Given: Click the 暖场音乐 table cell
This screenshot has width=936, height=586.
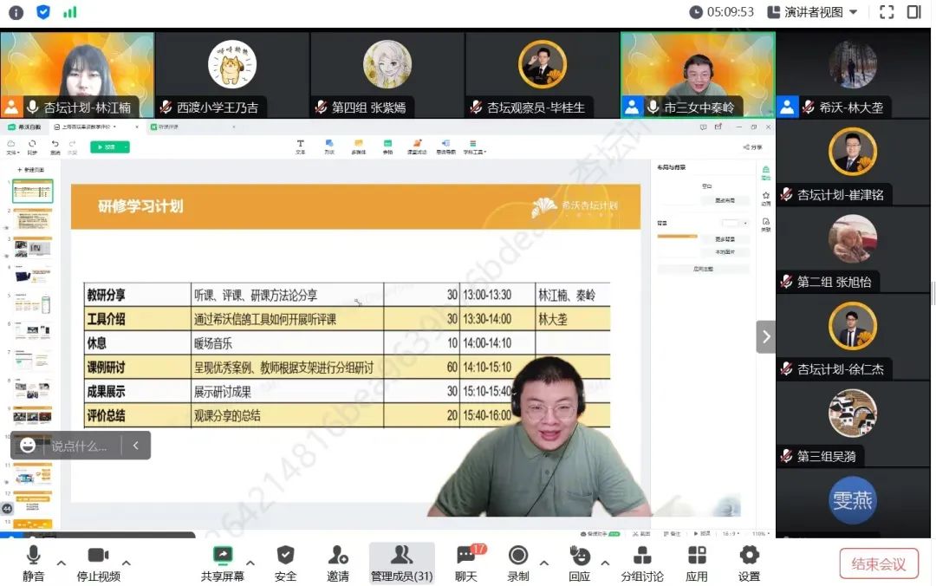Looking at the screenshot, I should coord(288,343).
